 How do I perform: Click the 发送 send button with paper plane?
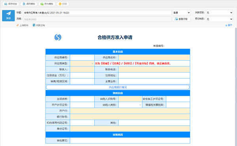click(x=8, y=15)
